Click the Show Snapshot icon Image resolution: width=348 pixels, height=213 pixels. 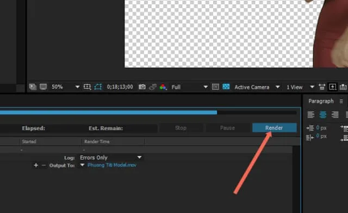tap(153, 87)
